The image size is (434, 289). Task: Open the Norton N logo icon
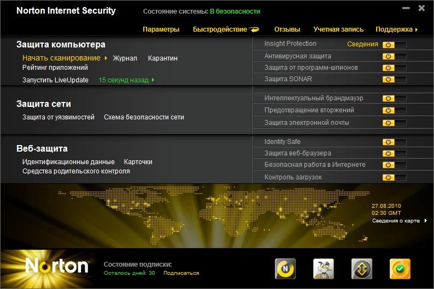click(x=285, y=269)
